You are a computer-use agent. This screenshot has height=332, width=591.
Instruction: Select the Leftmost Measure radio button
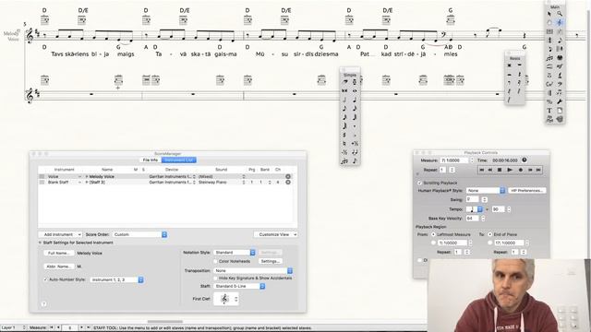[433, 234]
